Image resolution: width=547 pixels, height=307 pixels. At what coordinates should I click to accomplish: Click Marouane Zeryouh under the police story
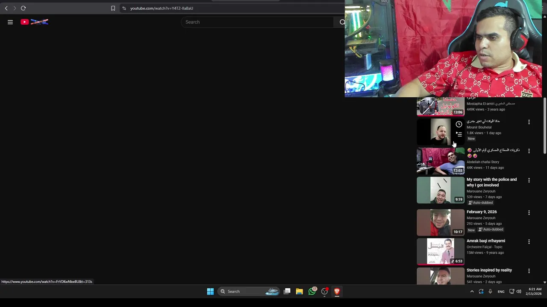pyautogui.click(x=481, y=191)
